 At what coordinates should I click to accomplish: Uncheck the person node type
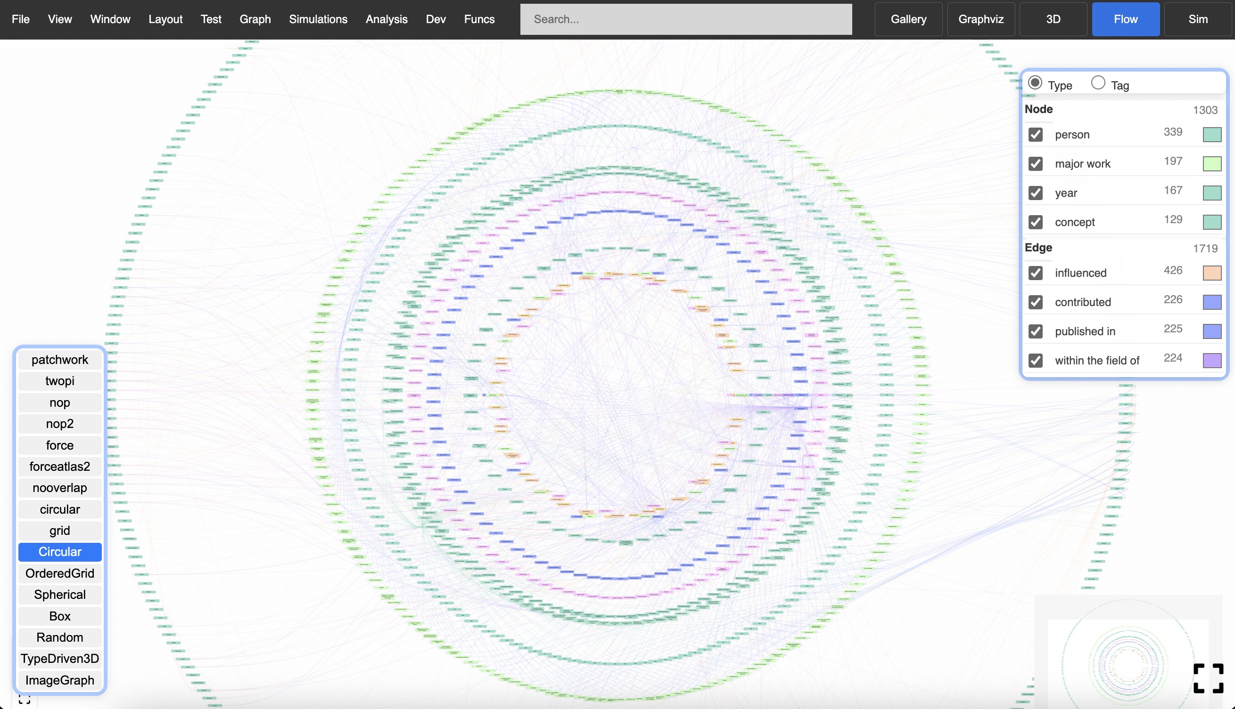(1036, 135)
